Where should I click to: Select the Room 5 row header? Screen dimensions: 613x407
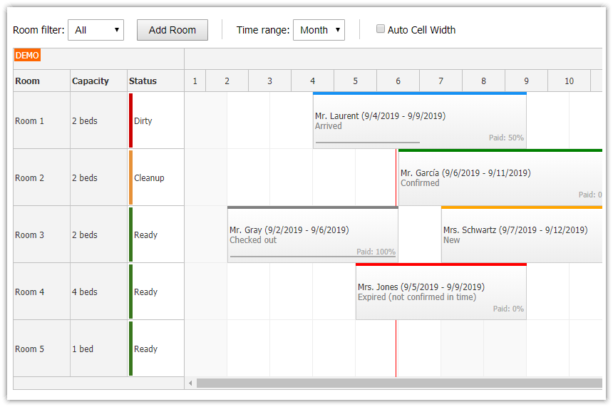click(x=41, y=349)
